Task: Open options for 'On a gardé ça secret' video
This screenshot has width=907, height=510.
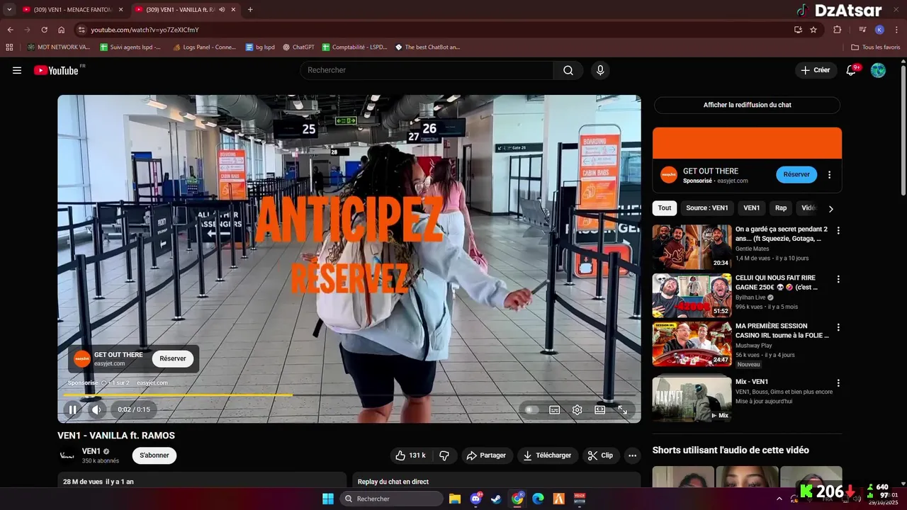Action: (x=838, y=230)
